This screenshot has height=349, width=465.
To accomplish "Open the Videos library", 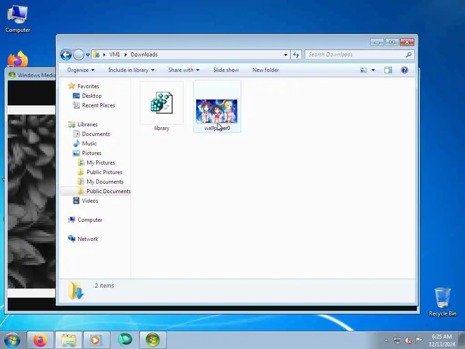I will tap(90, 201).
